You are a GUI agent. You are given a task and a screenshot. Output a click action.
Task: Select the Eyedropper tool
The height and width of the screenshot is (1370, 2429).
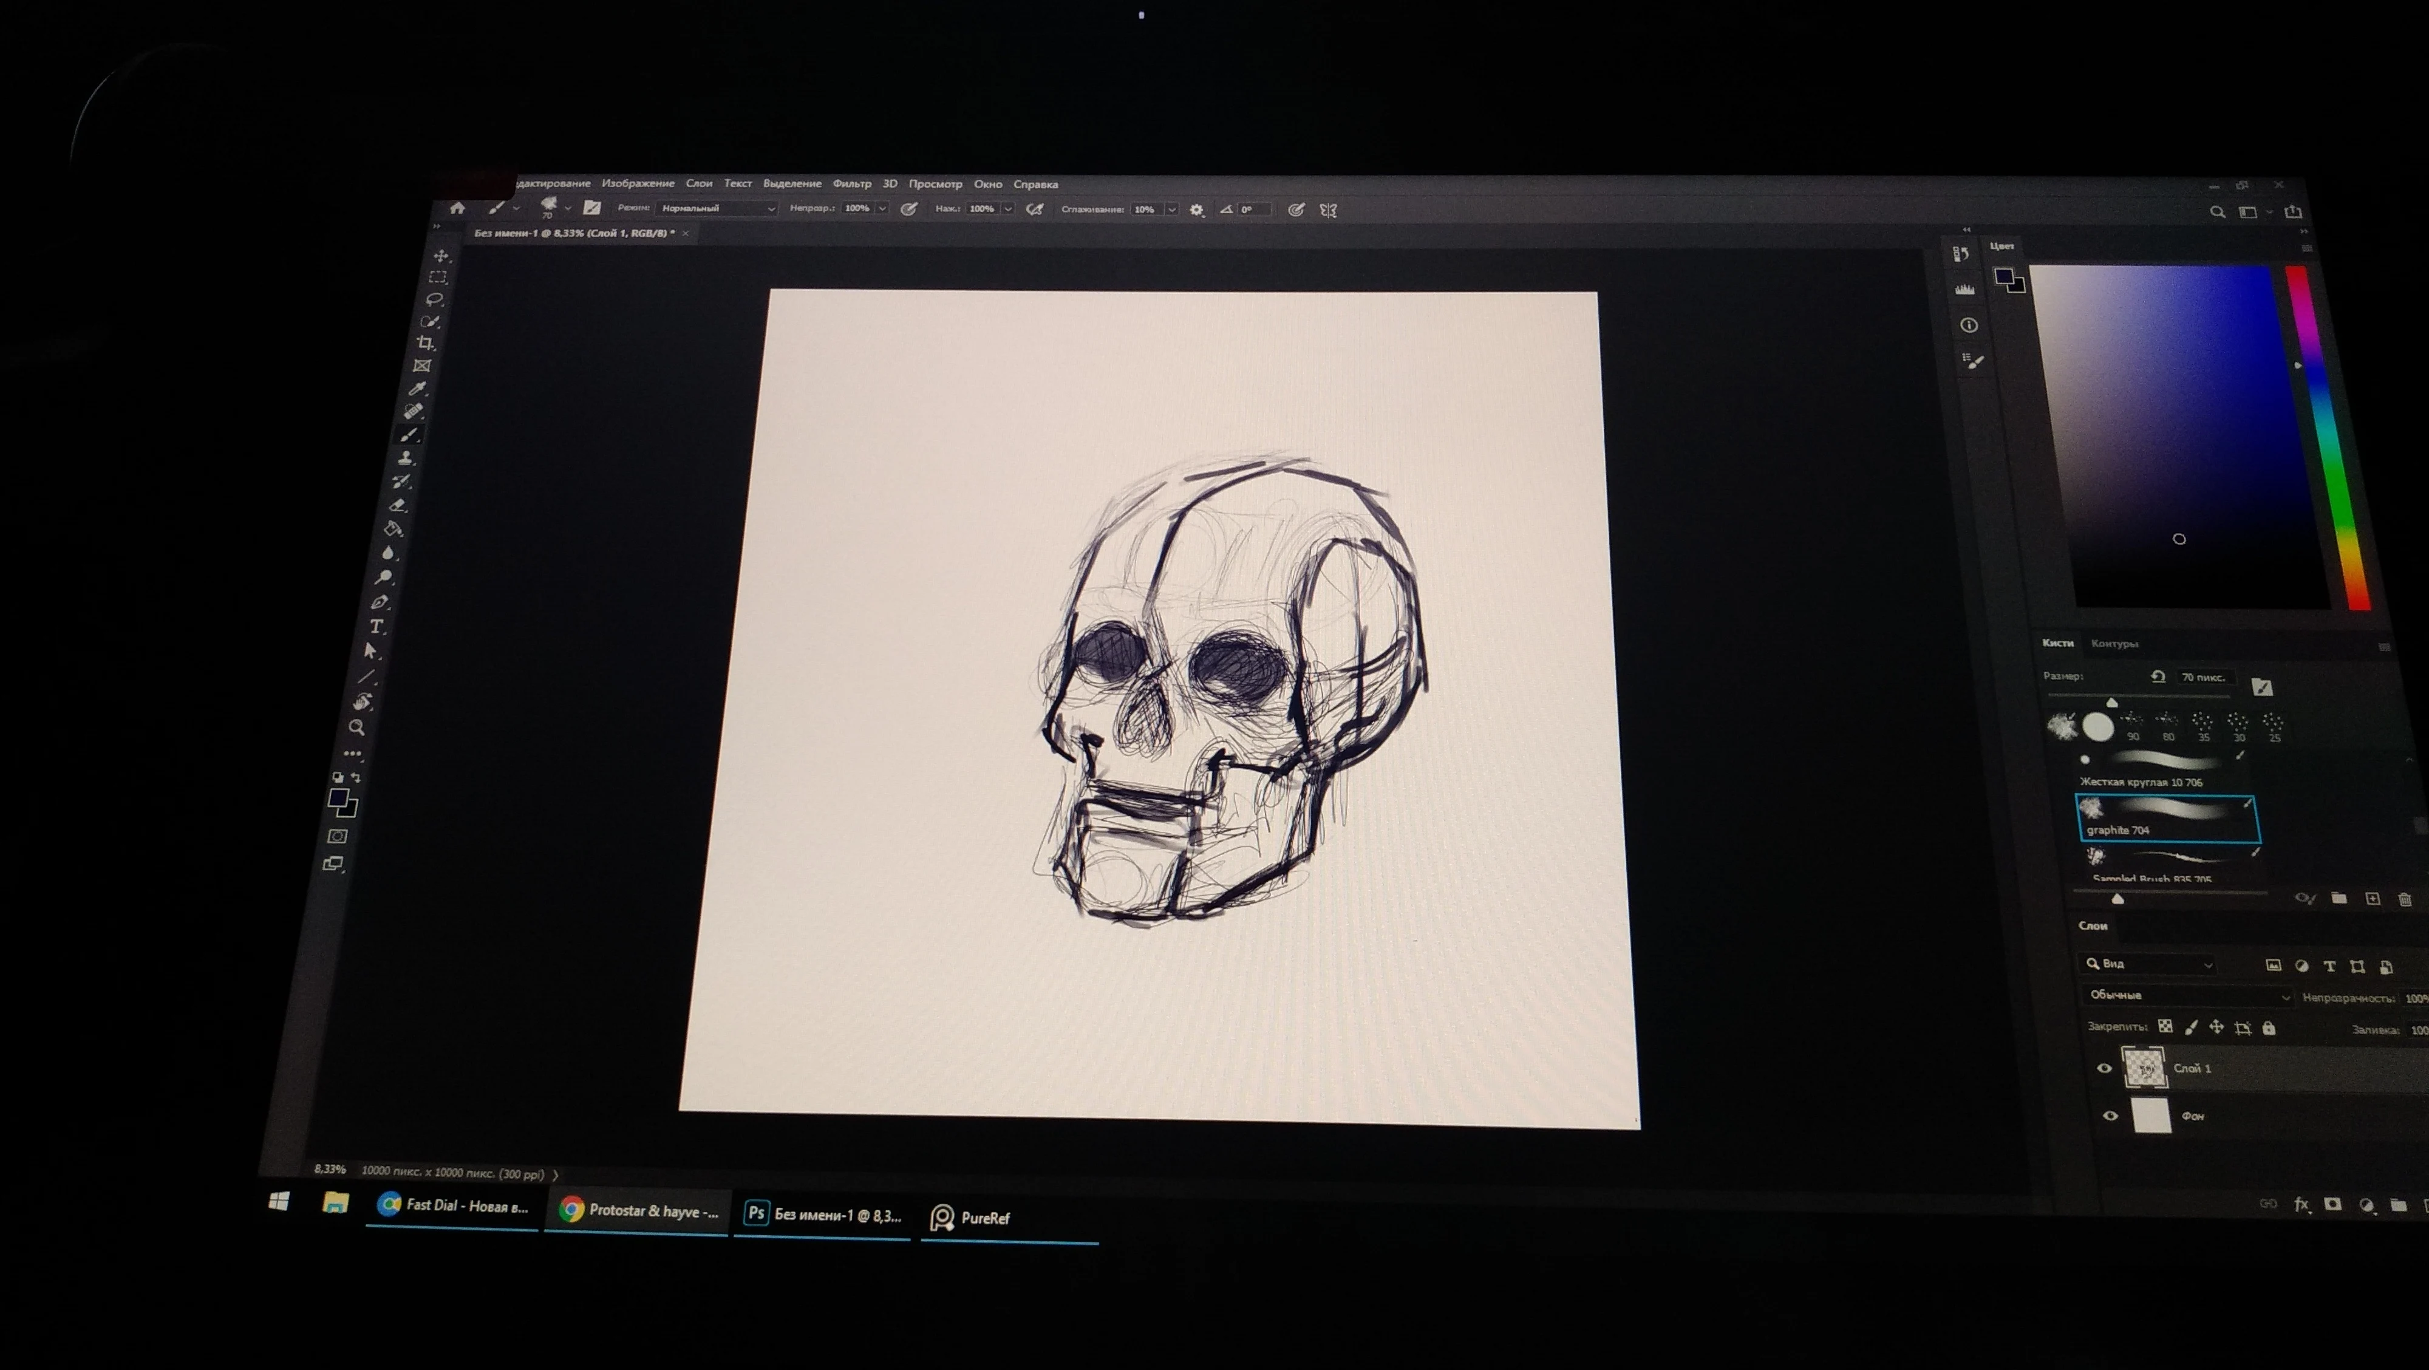click(418, 389)
